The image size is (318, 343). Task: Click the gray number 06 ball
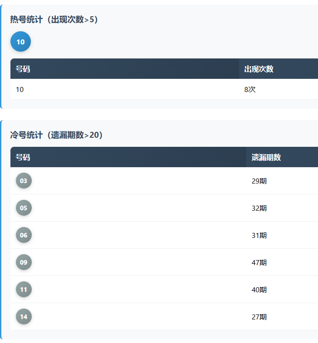(24, 235)
